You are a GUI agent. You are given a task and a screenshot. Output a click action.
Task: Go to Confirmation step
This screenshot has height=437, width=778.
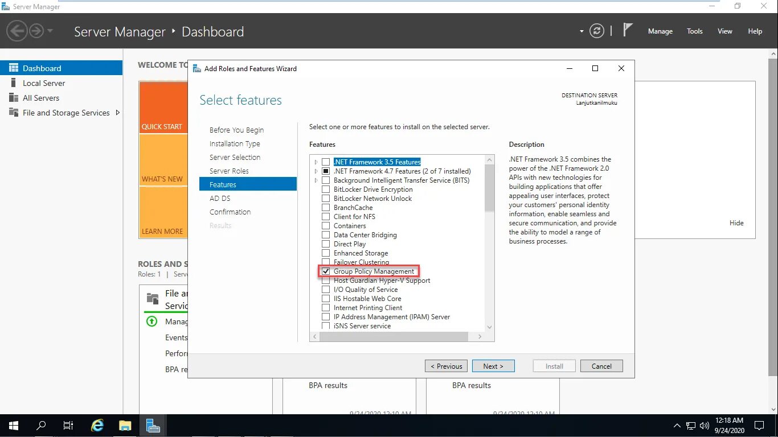pos(230,212)
